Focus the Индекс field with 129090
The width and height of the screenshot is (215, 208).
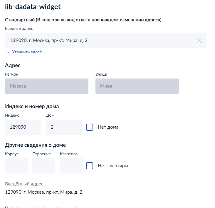click(x=23, y=127)
